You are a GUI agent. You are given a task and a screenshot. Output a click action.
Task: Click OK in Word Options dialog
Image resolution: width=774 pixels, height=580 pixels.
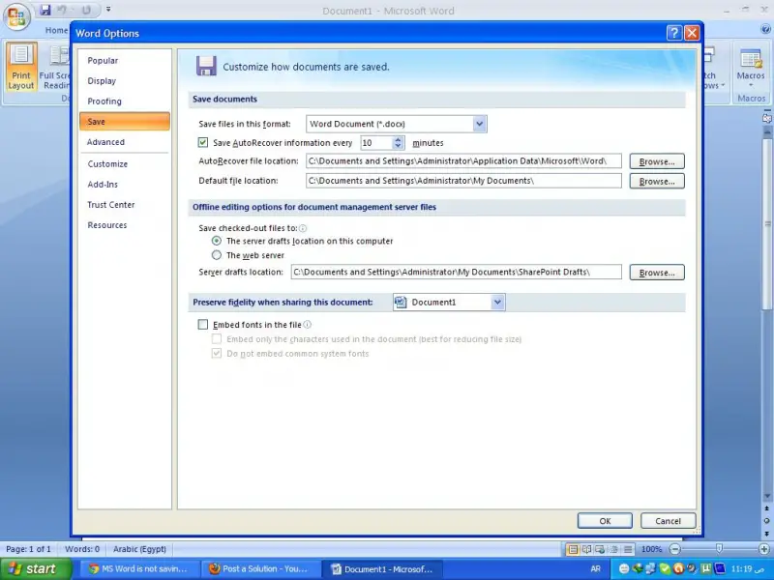tap(605, 521)
